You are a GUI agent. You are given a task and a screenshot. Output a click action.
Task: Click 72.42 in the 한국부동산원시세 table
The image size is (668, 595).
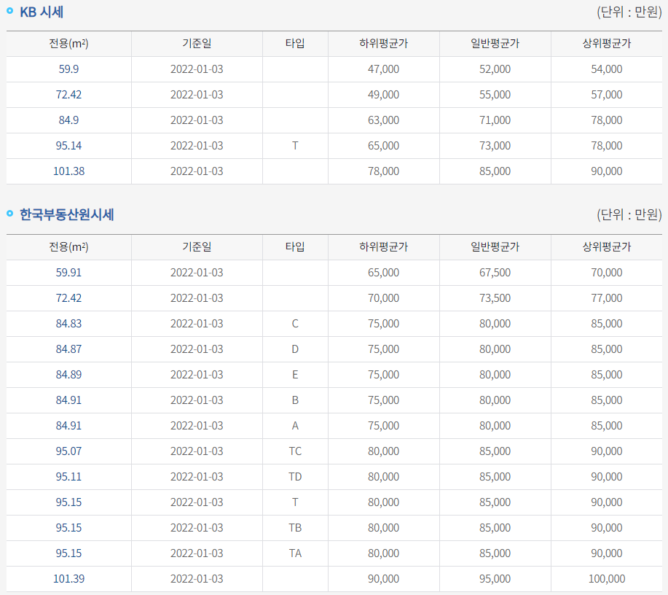(x=68, y=298)
